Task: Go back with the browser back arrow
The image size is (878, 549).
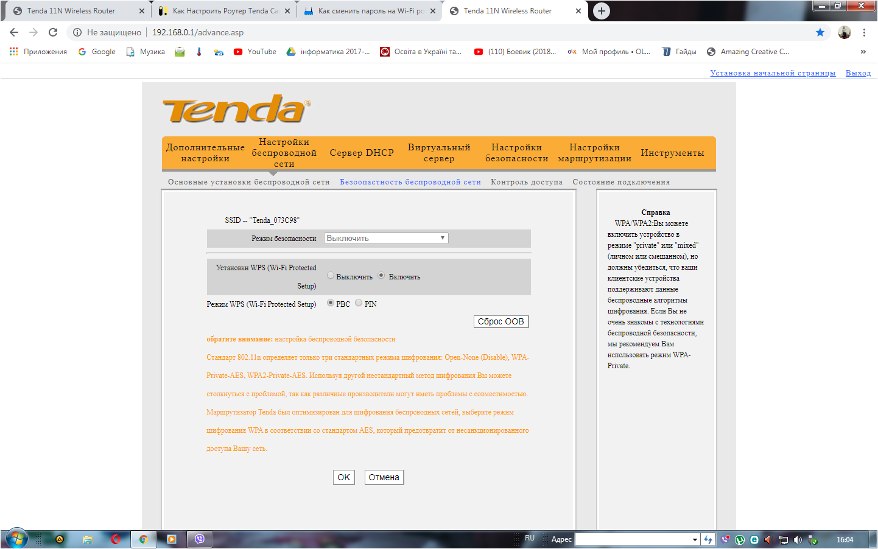Action: pos(14,32)
